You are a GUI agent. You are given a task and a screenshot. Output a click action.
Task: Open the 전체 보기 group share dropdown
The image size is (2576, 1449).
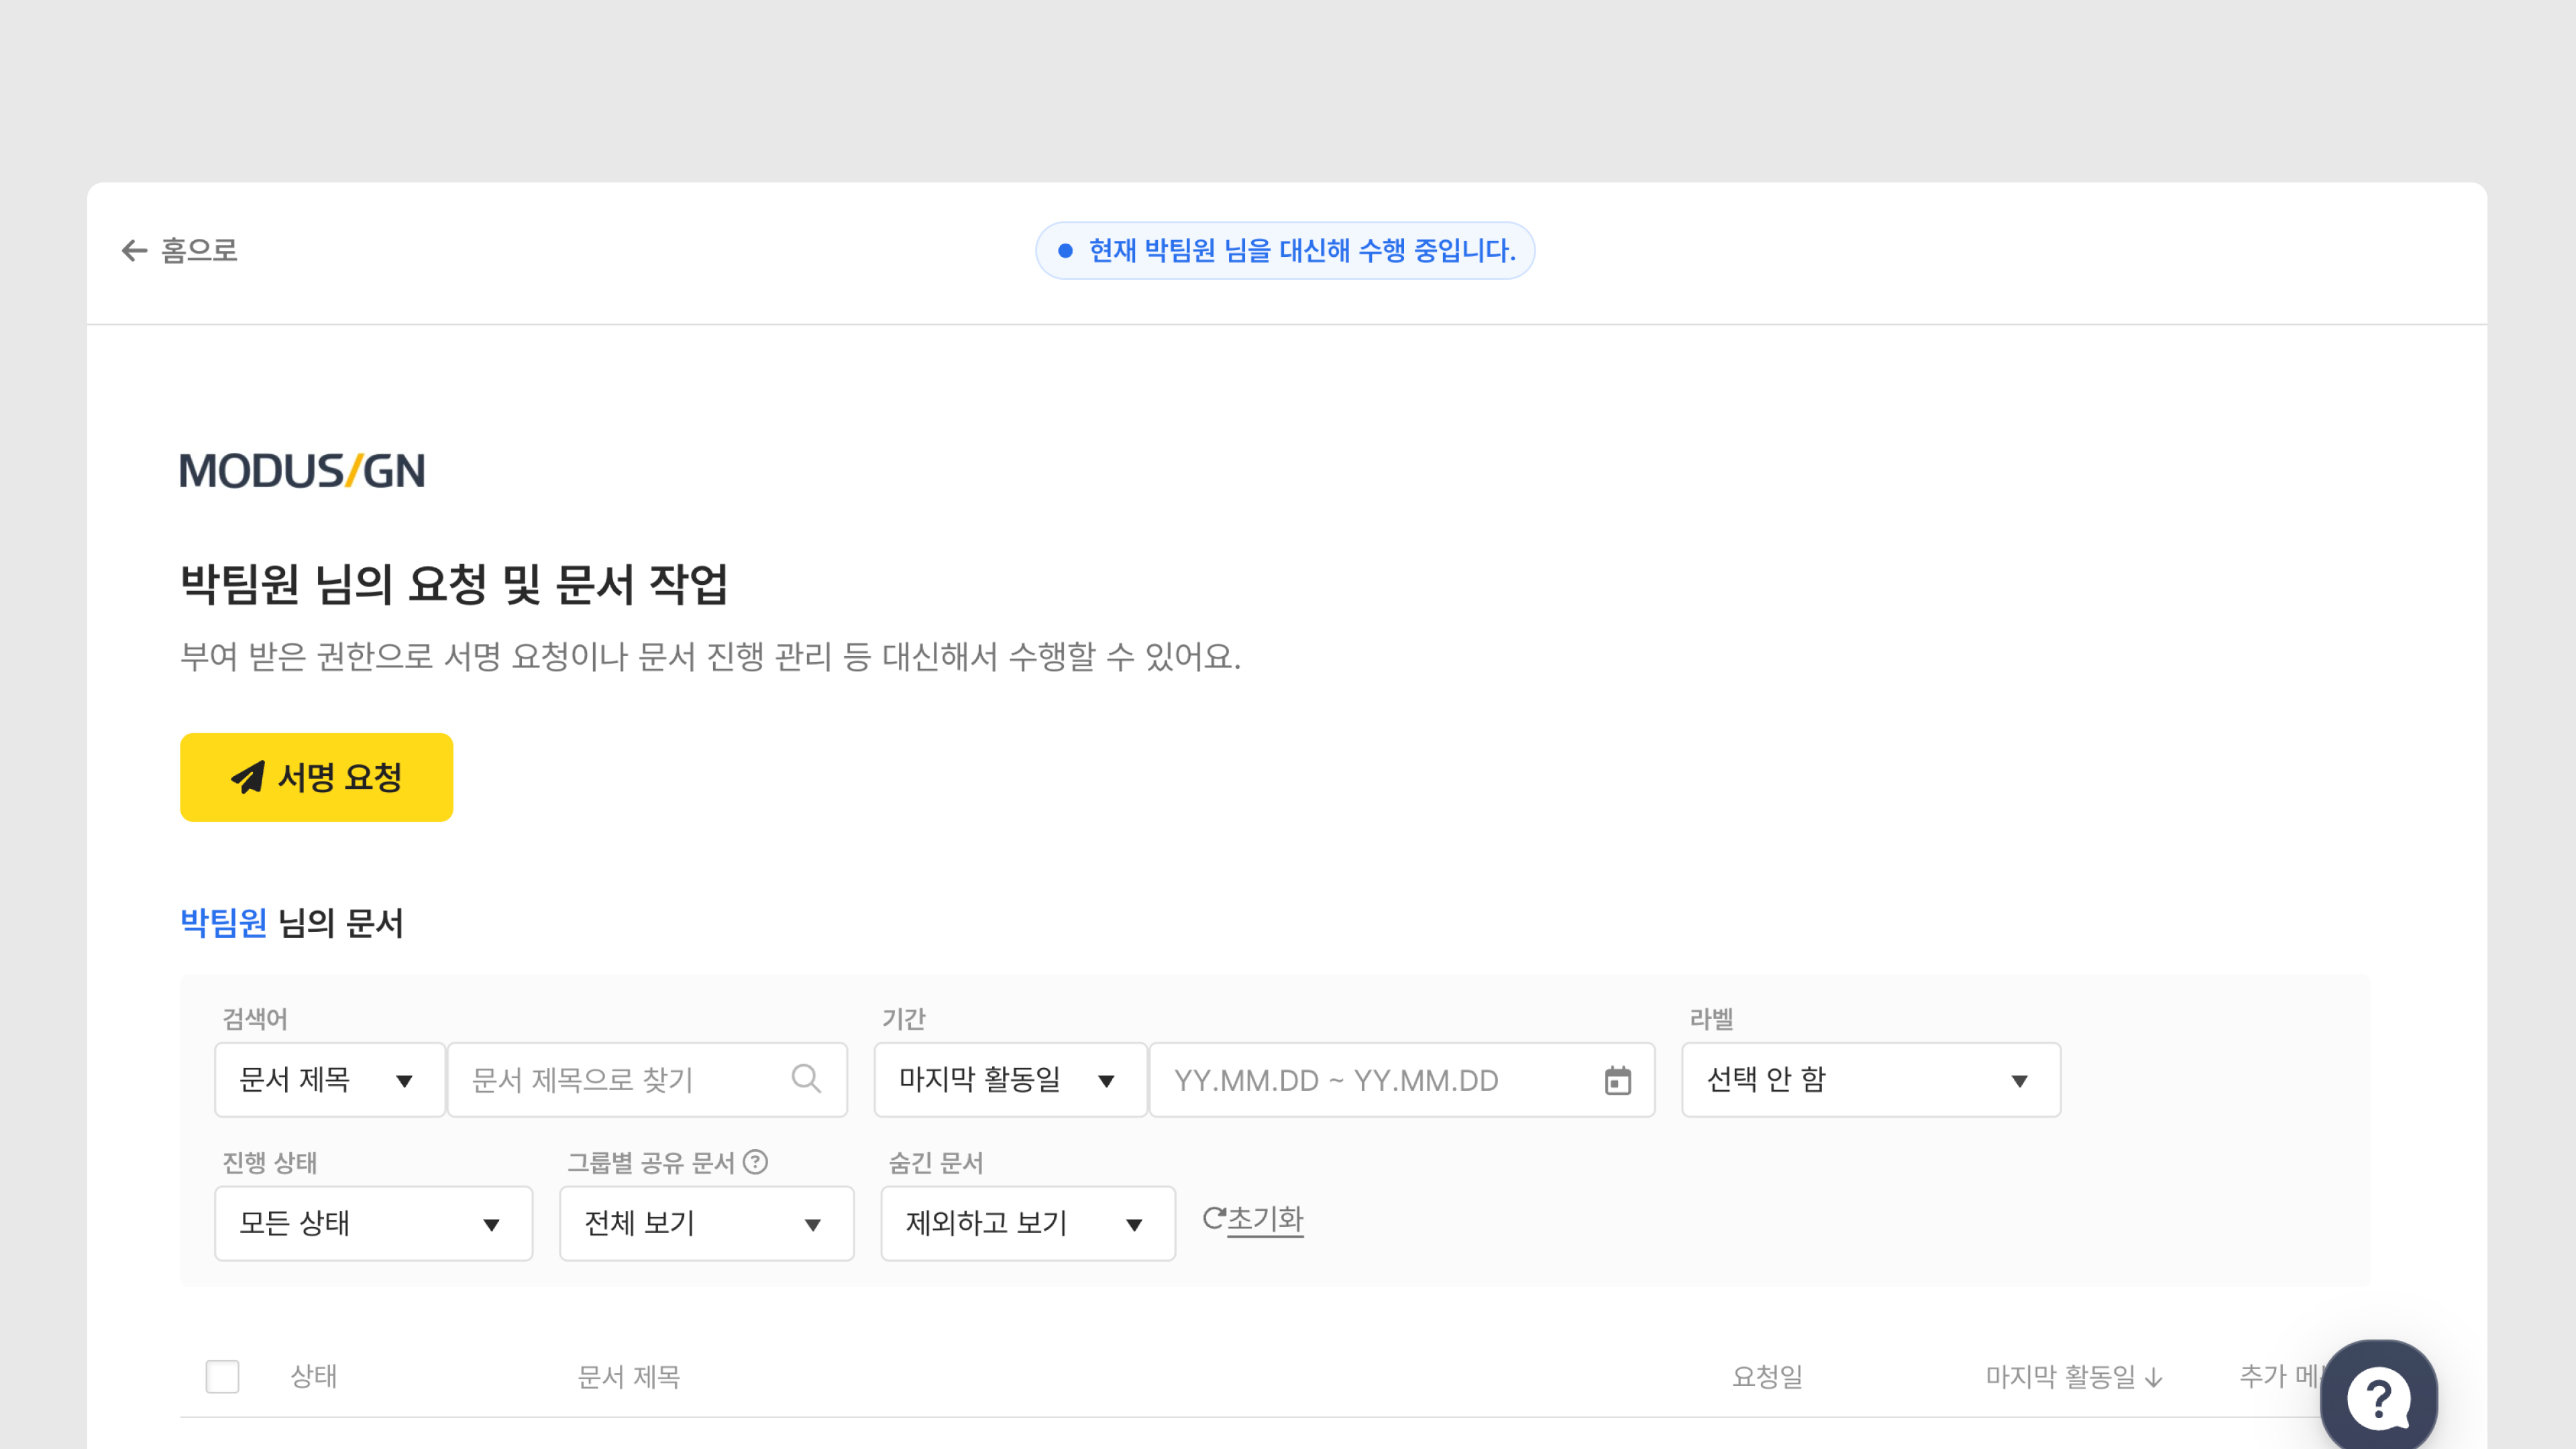pos(706,1223)
